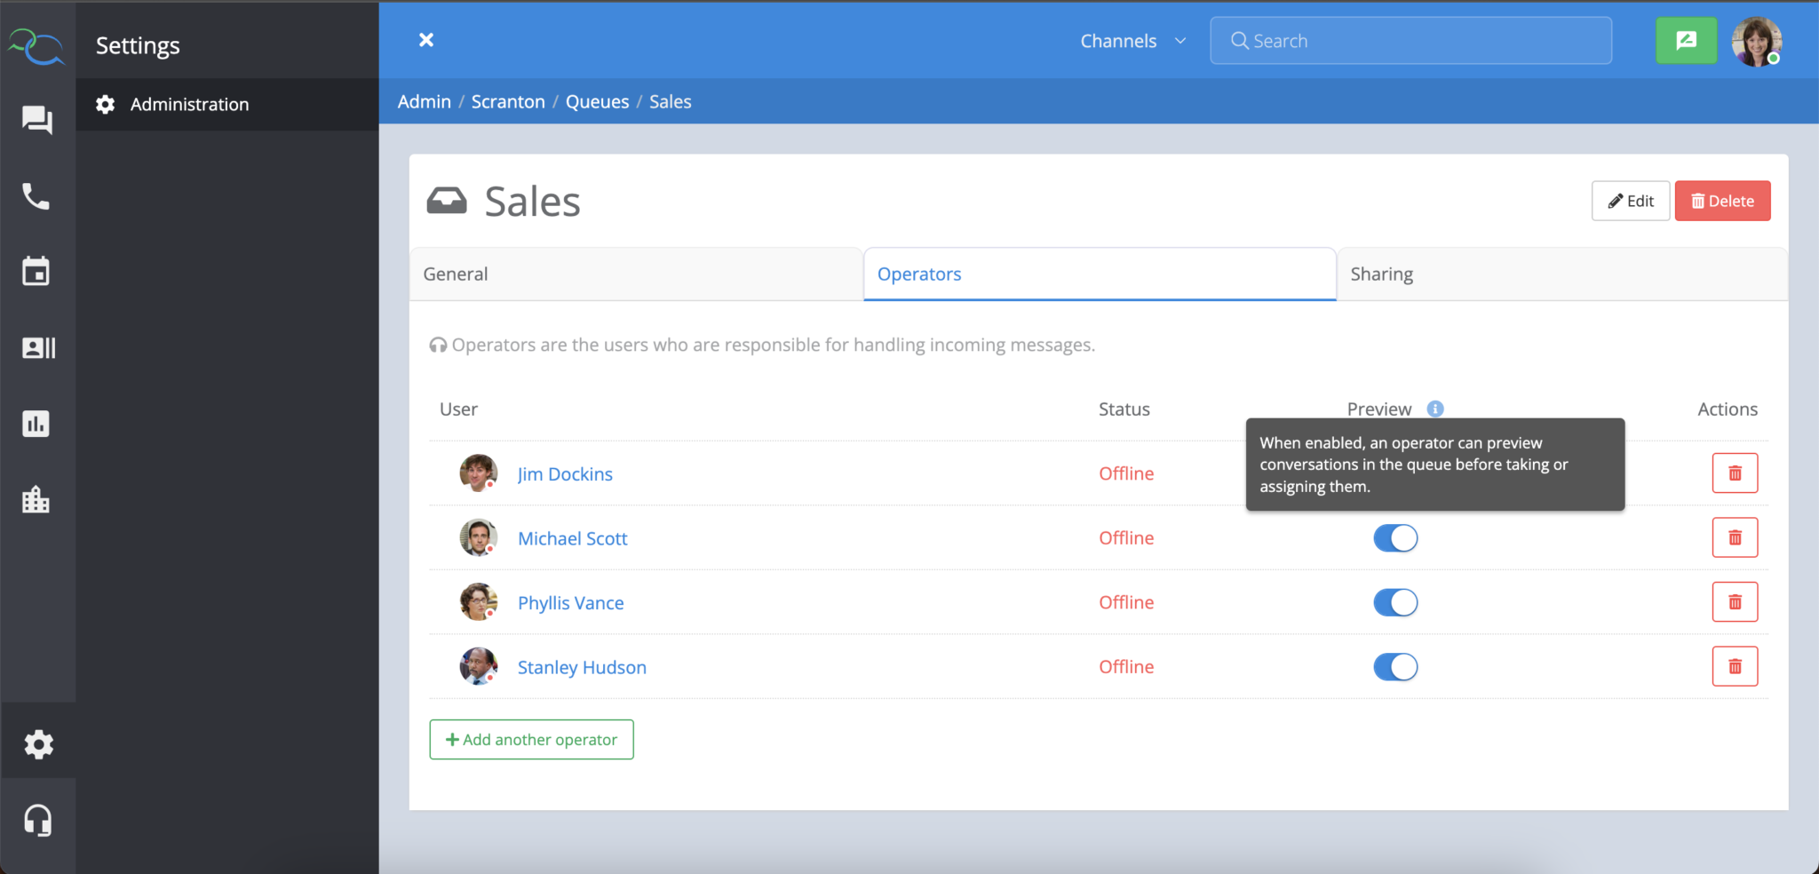Screen dimensions: 1819x874
Task: Open the conversations chat icon in sidebar
Action: click(x=36, y=120)
